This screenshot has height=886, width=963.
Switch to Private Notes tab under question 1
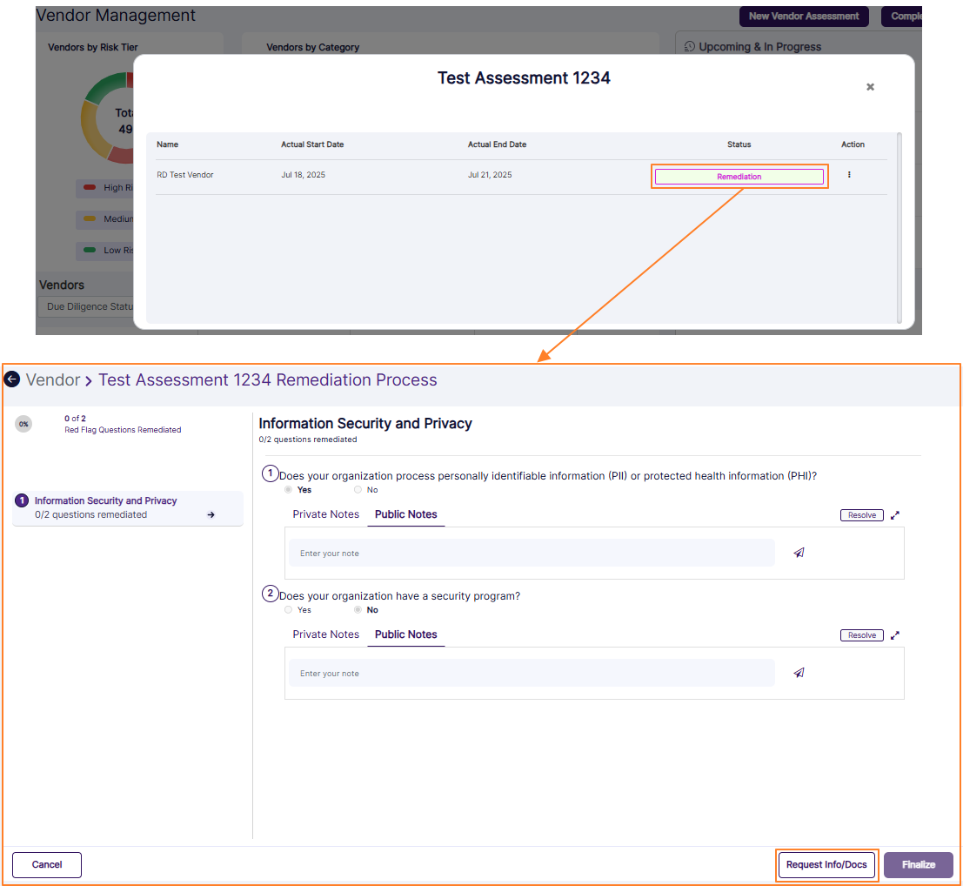click(x=325, y=514)
